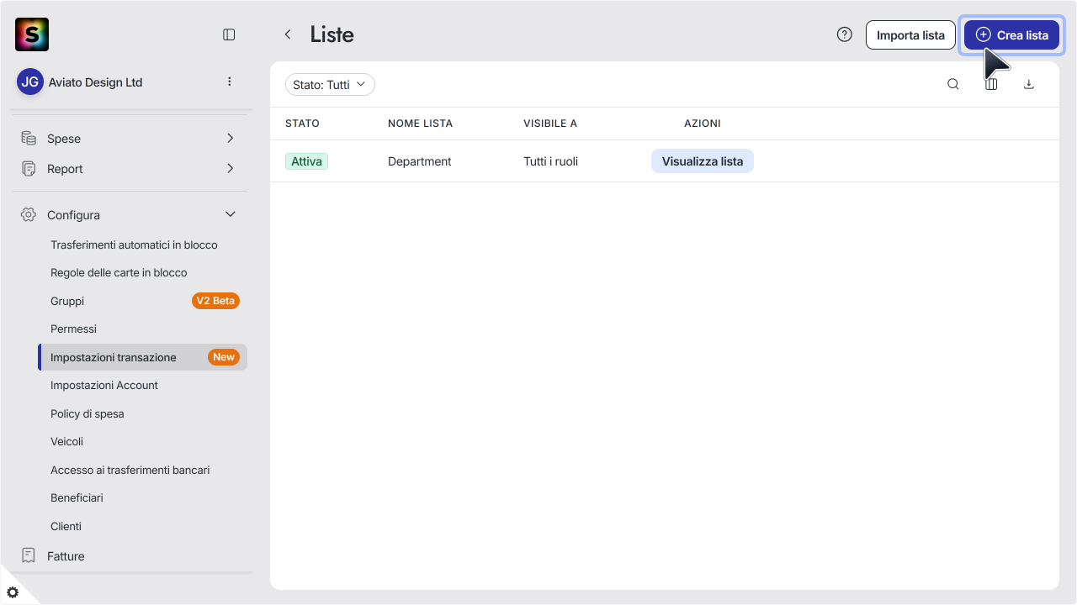This screenshot has height=605, width=1077.
Task: Click the colorful S app logo
Action: (x=32, y=34)
